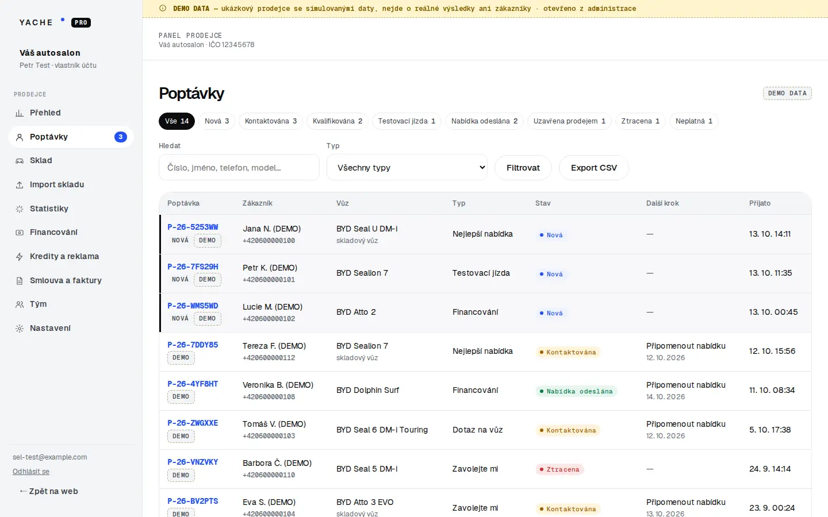This screenshot has height=517, width=828.
Task: Open inquiry P-26-7DDY85
Action: 193,345
